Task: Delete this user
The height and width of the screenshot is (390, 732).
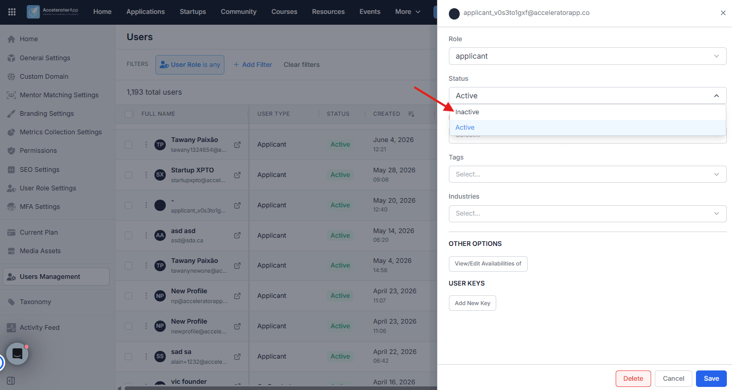Action: pyautogui.click(x=633, y=379)
